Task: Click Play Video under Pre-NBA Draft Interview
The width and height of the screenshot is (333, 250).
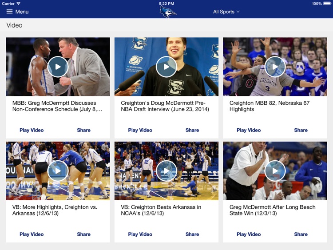Action: (140, 130)
